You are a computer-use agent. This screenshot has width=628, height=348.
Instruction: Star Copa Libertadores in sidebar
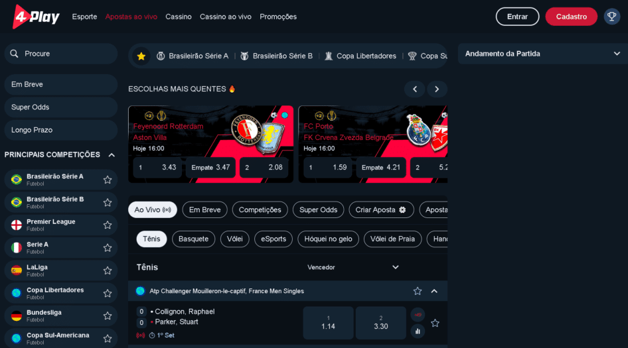coord(108,293)
